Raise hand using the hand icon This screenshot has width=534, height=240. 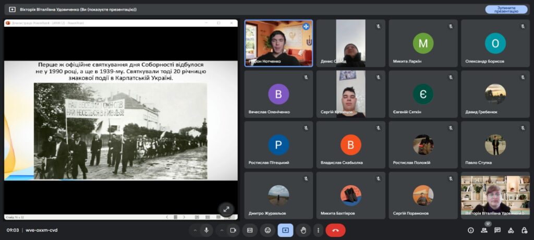pyautogui.click(x=303, y=230)
